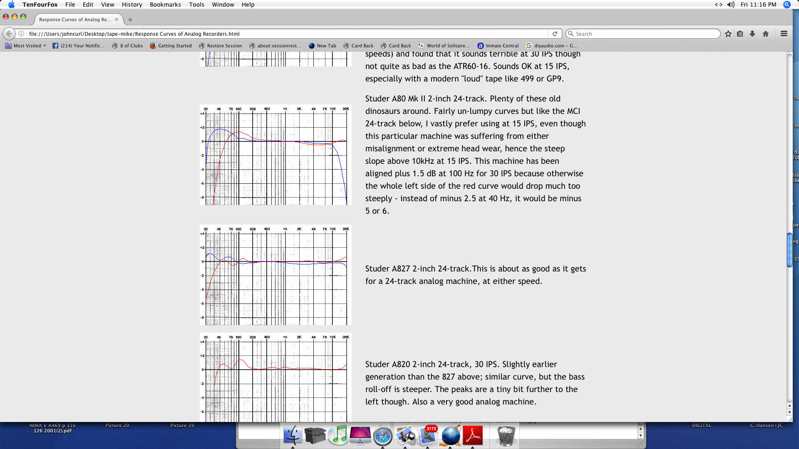Viewport: 799px width, 449px height.
Task: Click the Search input field
Action: 643,34
